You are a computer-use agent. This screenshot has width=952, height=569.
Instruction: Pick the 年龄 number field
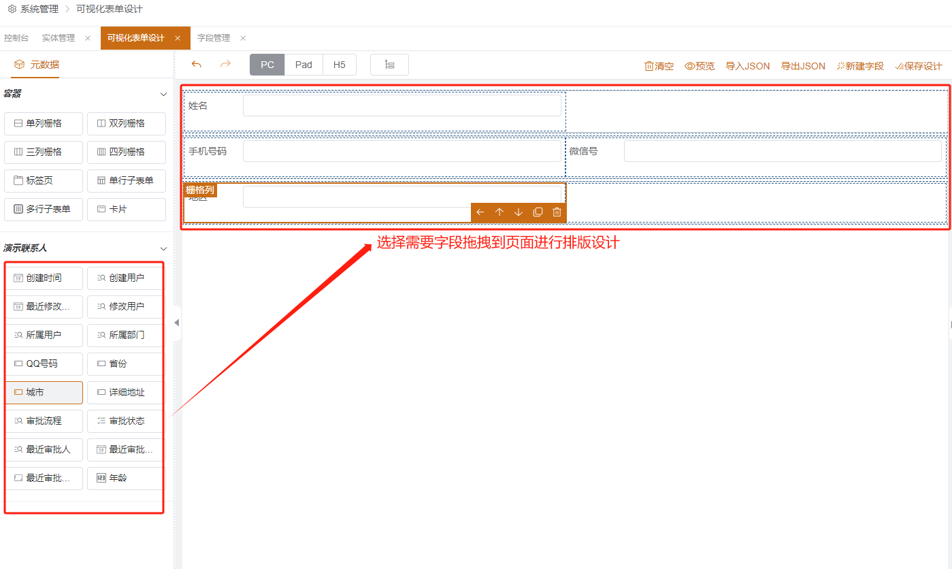[125, 478]
